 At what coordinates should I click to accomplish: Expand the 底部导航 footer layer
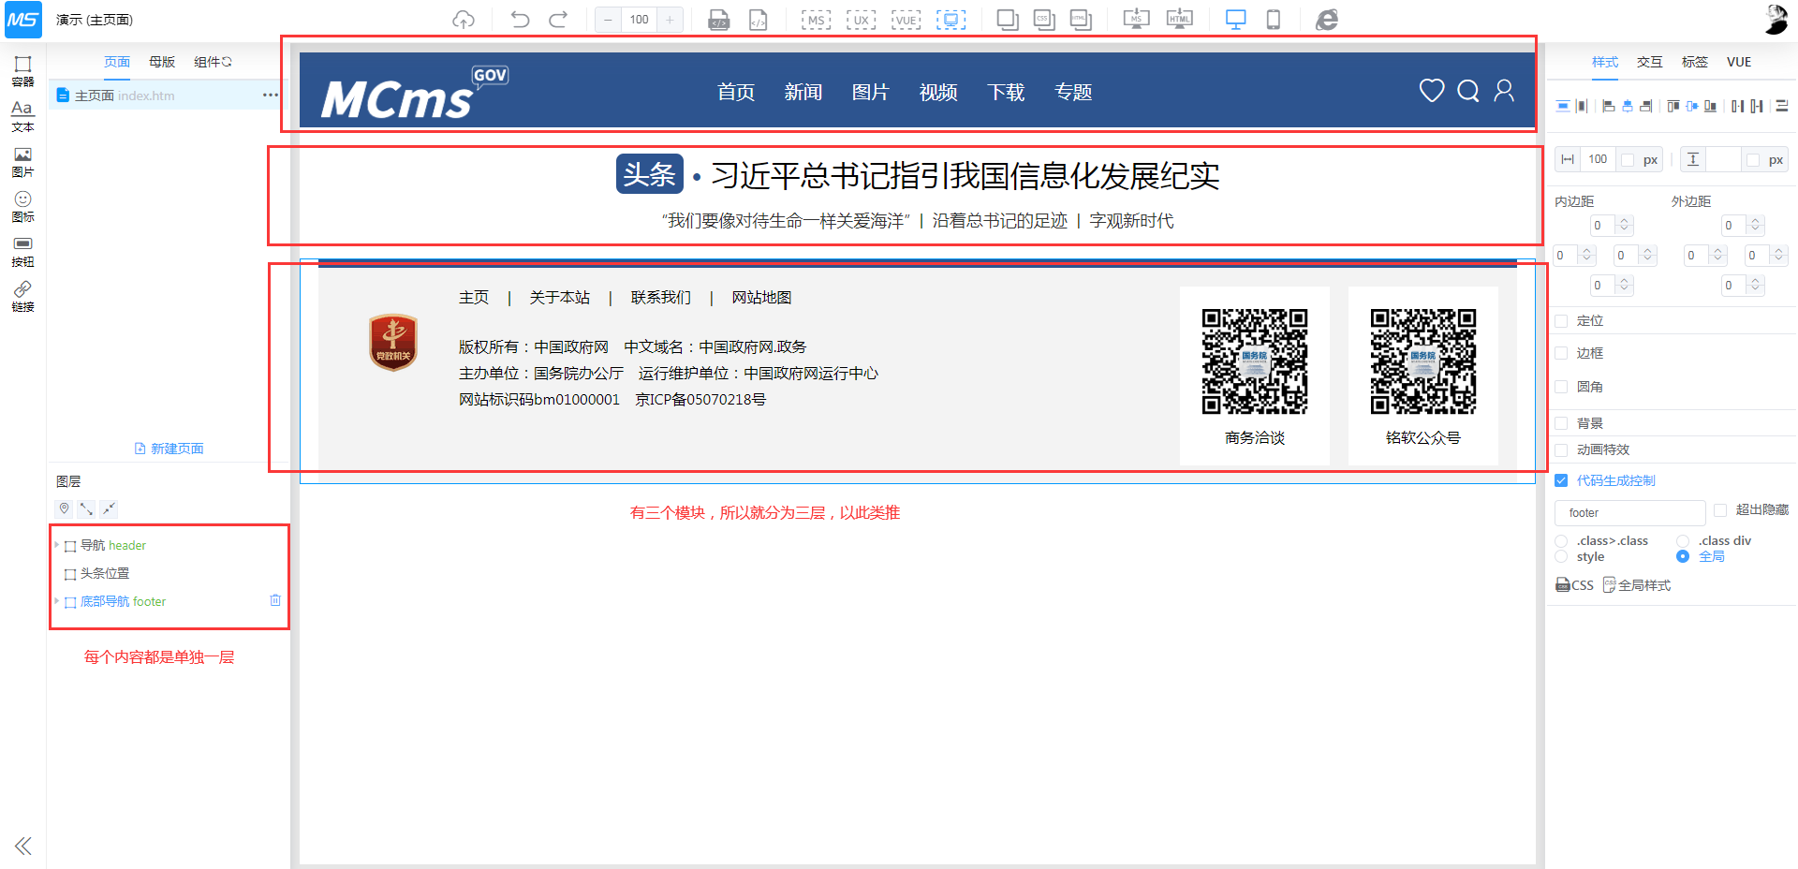[57, 601]
